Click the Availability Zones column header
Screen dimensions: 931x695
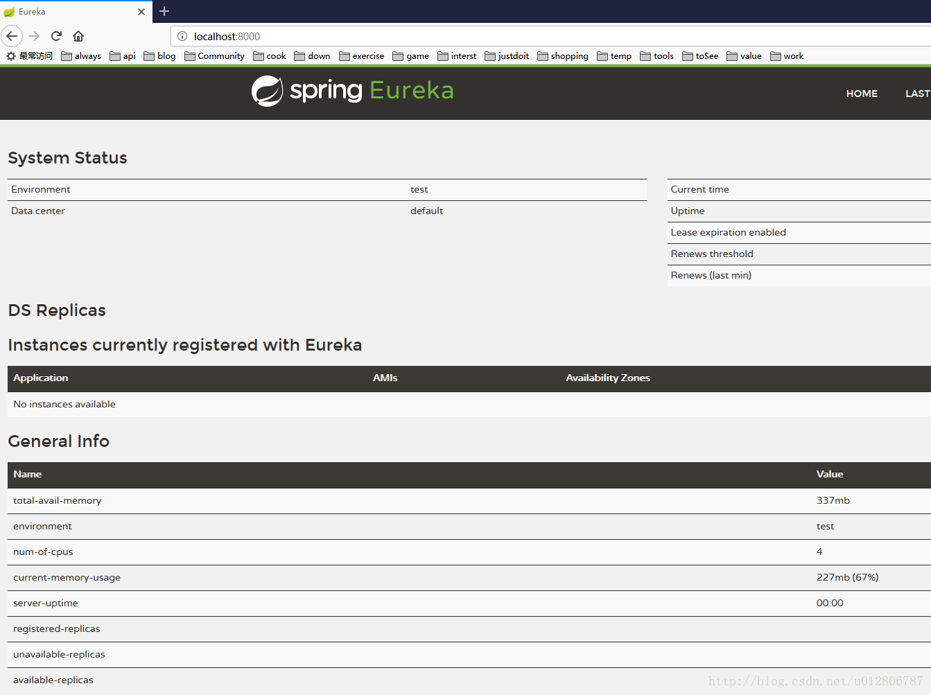point(608,378)
